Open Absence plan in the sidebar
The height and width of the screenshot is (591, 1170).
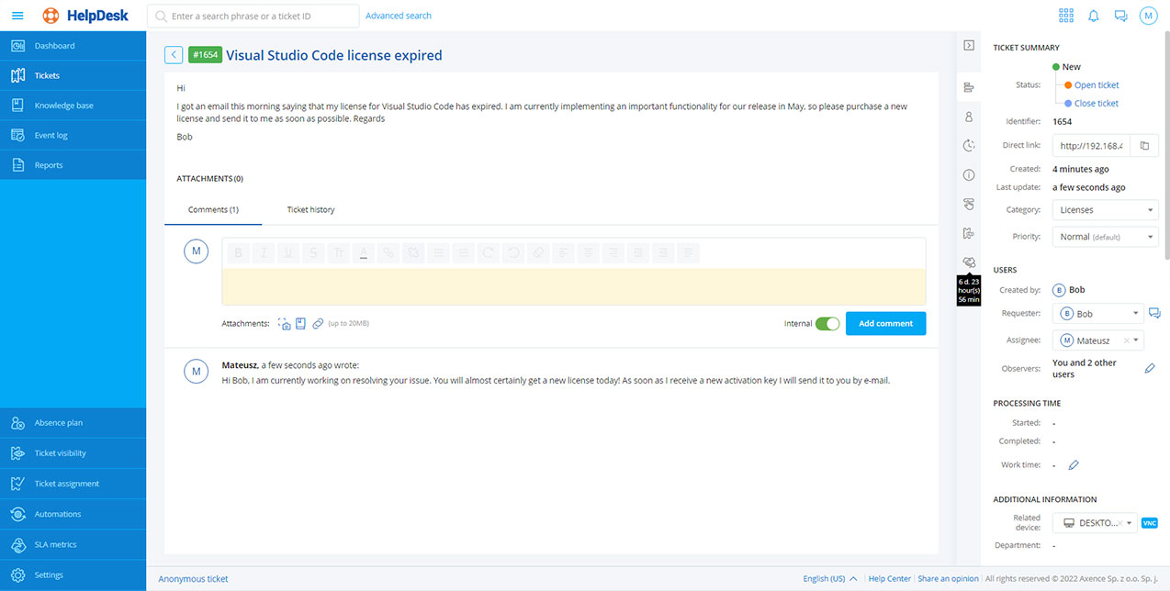click(73, 423)
